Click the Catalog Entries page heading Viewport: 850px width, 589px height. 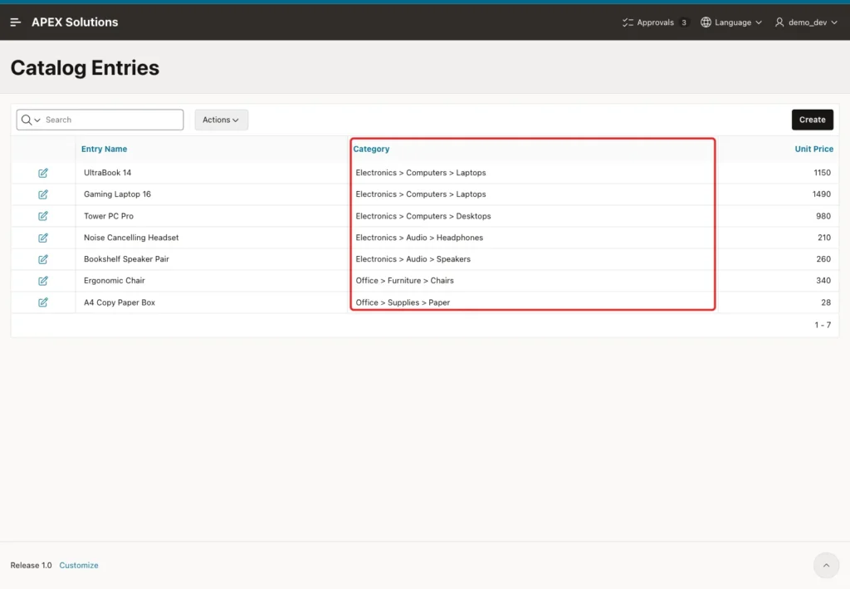85,68
